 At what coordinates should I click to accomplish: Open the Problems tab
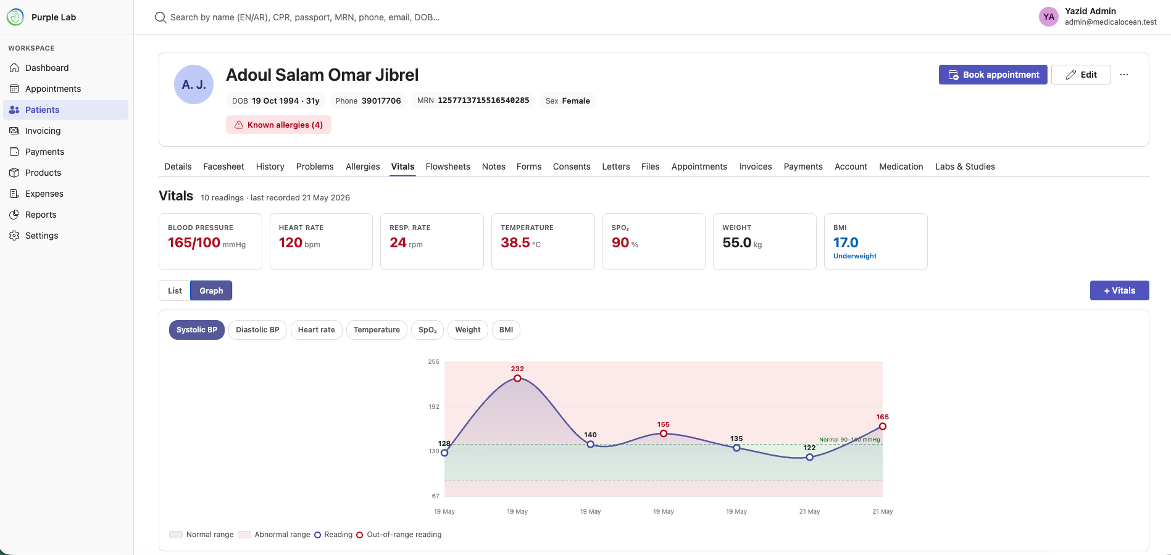click(315, 166)
